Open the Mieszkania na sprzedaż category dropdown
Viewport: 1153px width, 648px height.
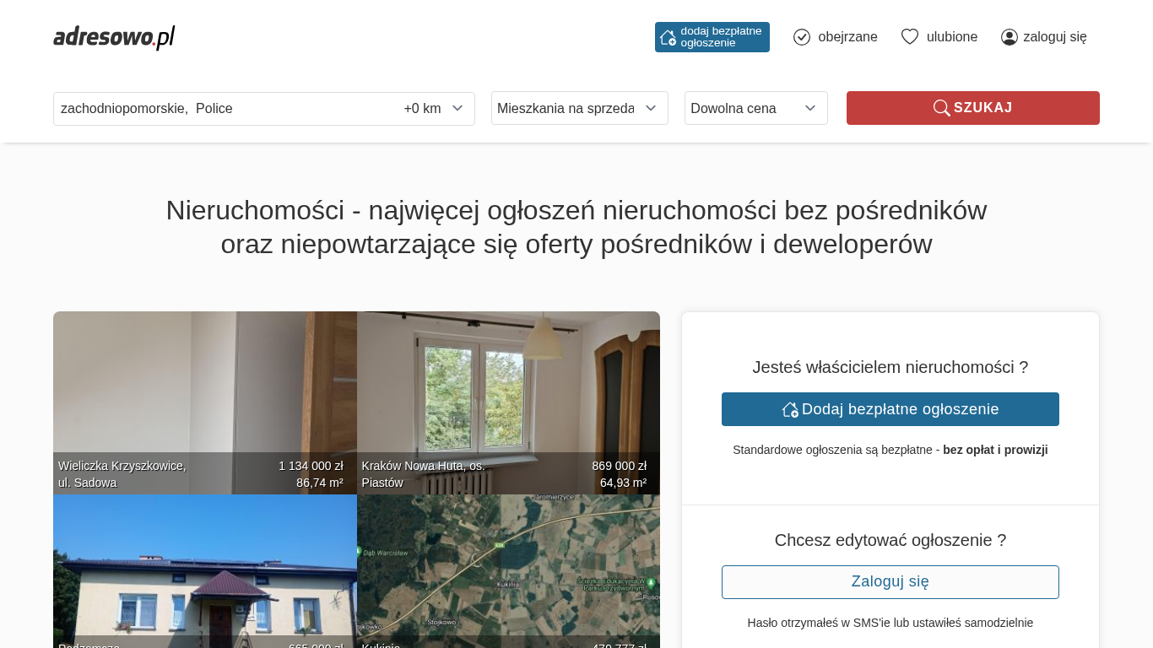tap(579, 108)
